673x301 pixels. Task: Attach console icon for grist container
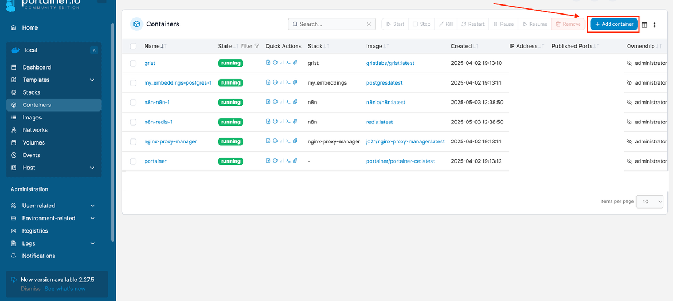[x=295, y=63]
